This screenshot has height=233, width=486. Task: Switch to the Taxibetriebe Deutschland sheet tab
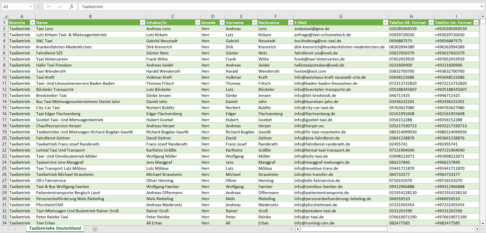55,228
